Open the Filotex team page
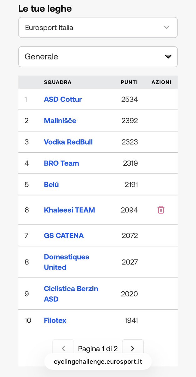Image resolution: width=196 pixels, height=377 pixels. coord(55,320)
